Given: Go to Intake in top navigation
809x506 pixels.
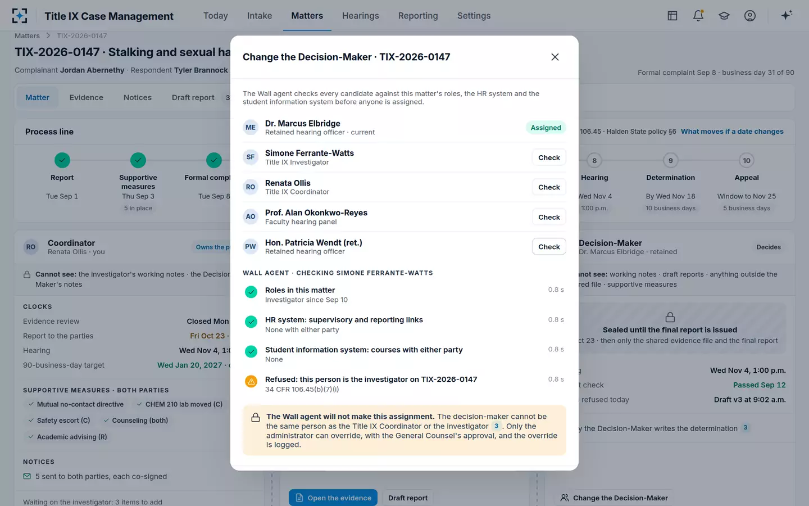Looking at the screenshot, I should click(x=260, y=16).
